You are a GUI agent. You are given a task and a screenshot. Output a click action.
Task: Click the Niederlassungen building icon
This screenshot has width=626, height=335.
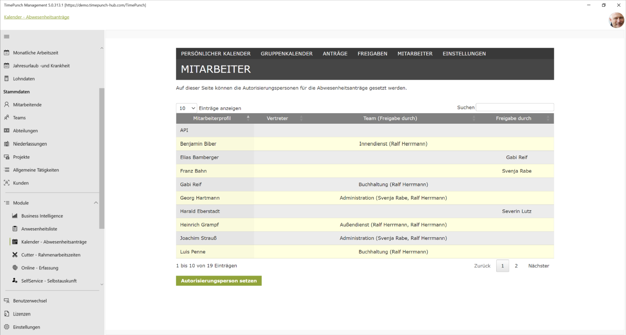[x=6, y=144]
